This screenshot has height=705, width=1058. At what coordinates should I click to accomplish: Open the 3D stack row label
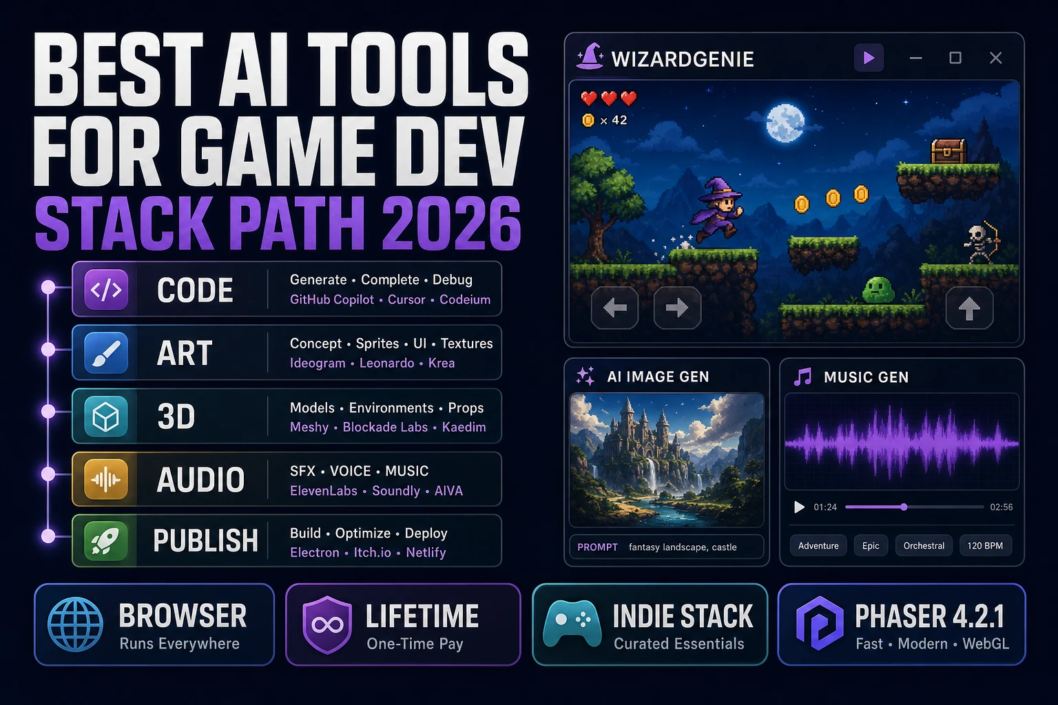pos(176,417)
